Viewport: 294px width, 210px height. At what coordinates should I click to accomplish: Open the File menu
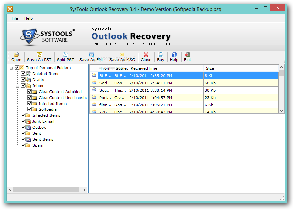click(15, 18)
